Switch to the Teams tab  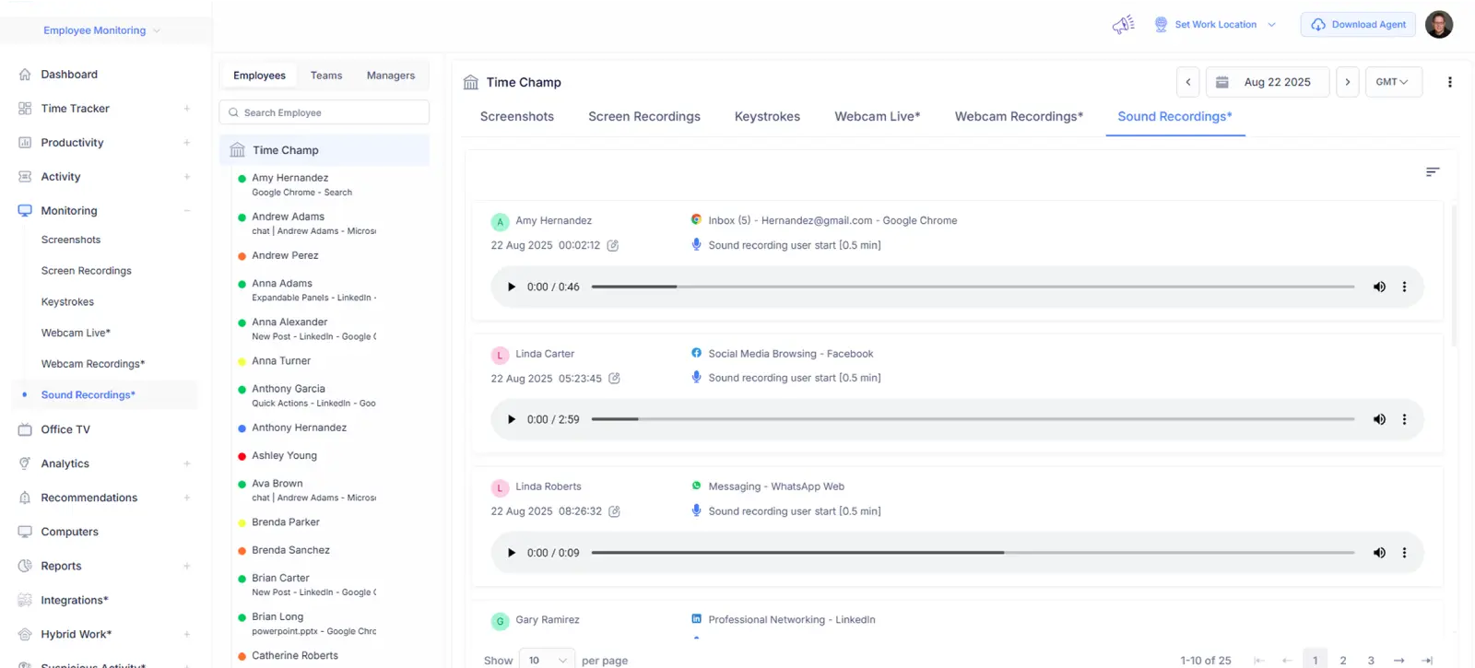click(x=326, y=76)
